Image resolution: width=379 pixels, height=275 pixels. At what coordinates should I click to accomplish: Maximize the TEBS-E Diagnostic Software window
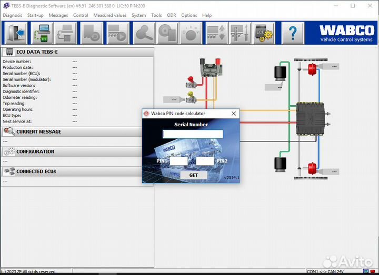353,6
